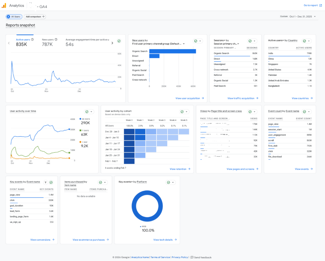Click the help icon beside Active users
325x261 pixels.
tap(33, 40)
